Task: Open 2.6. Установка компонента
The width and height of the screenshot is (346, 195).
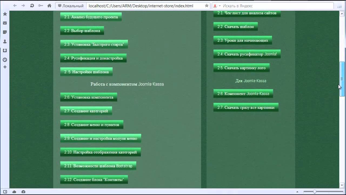Action: click(89, 97)
